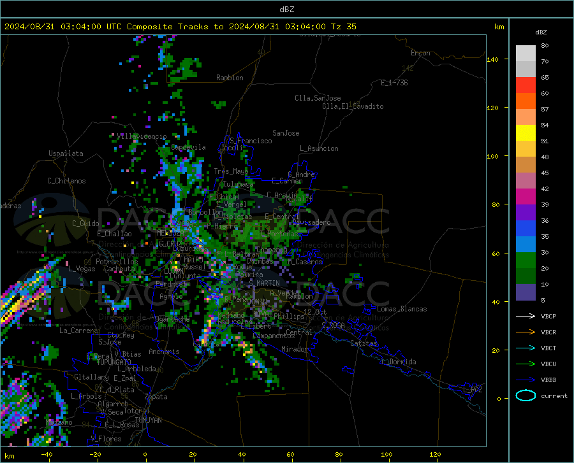Click the Catitas place label
Viewport: 574px width, 463px height.
tap(364, 343)
